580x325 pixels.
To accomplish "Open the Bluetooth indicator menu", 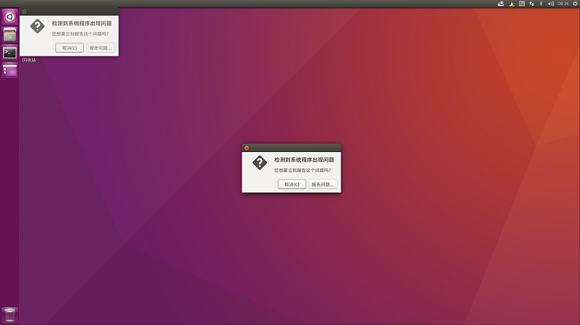I will [541, 4].
